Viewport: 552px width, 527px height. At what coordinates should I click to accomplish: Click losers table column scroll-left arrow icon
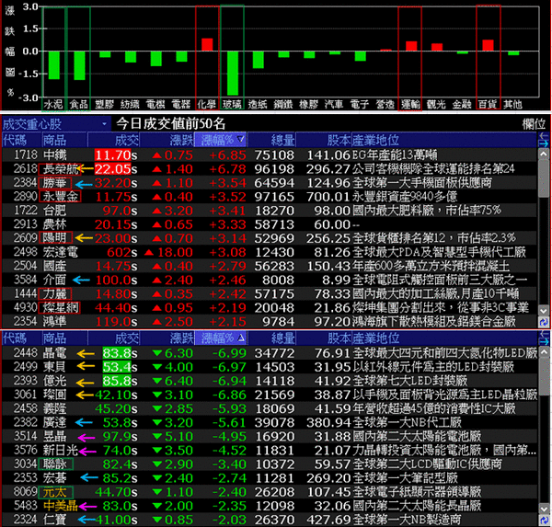(x=544, y=334)
